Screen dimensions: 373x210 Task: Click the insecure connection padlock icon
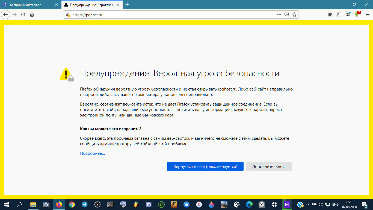click(68, 15)
